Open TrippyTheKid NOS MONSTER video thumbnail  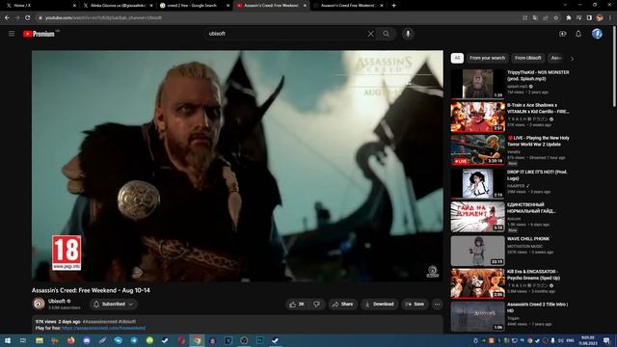click(x=478, y=84)
